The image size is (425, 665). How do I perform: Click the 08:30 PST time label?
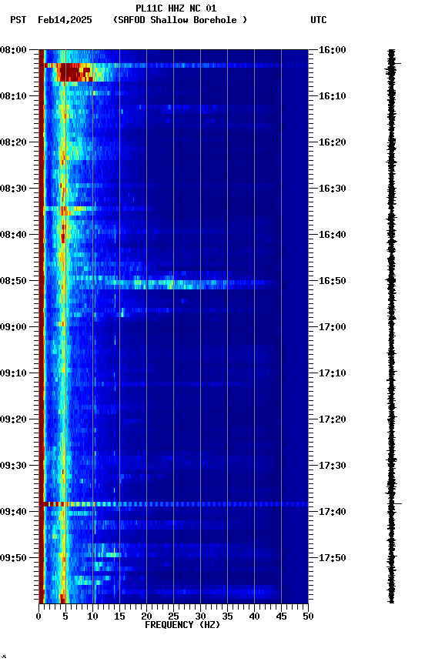(13, 189)
